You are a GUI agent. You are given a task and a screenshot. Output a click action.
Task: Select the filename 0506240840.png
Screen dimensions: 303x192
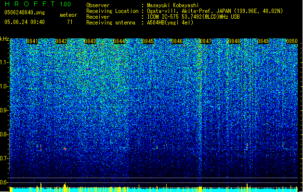click(x=25, y=12)
